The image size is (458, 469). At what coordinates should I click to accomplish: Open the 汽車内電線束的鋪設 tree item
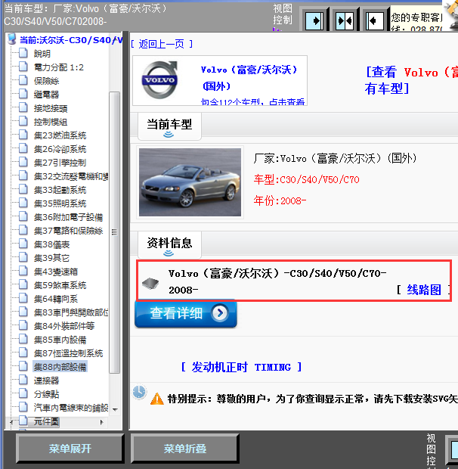click(x=71, y=408)
